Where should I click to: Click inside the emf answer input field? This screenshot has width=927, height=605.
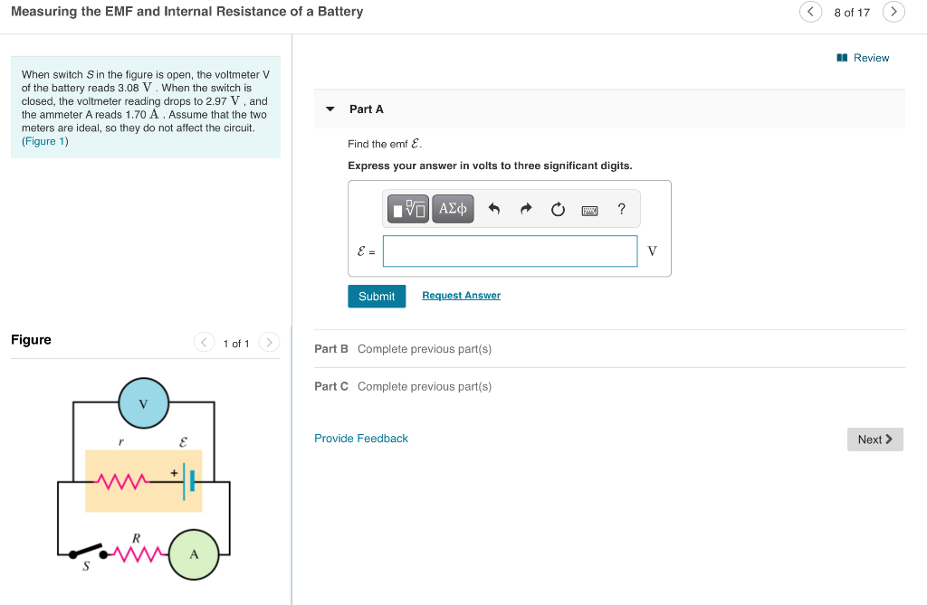[x=510, y=251]
